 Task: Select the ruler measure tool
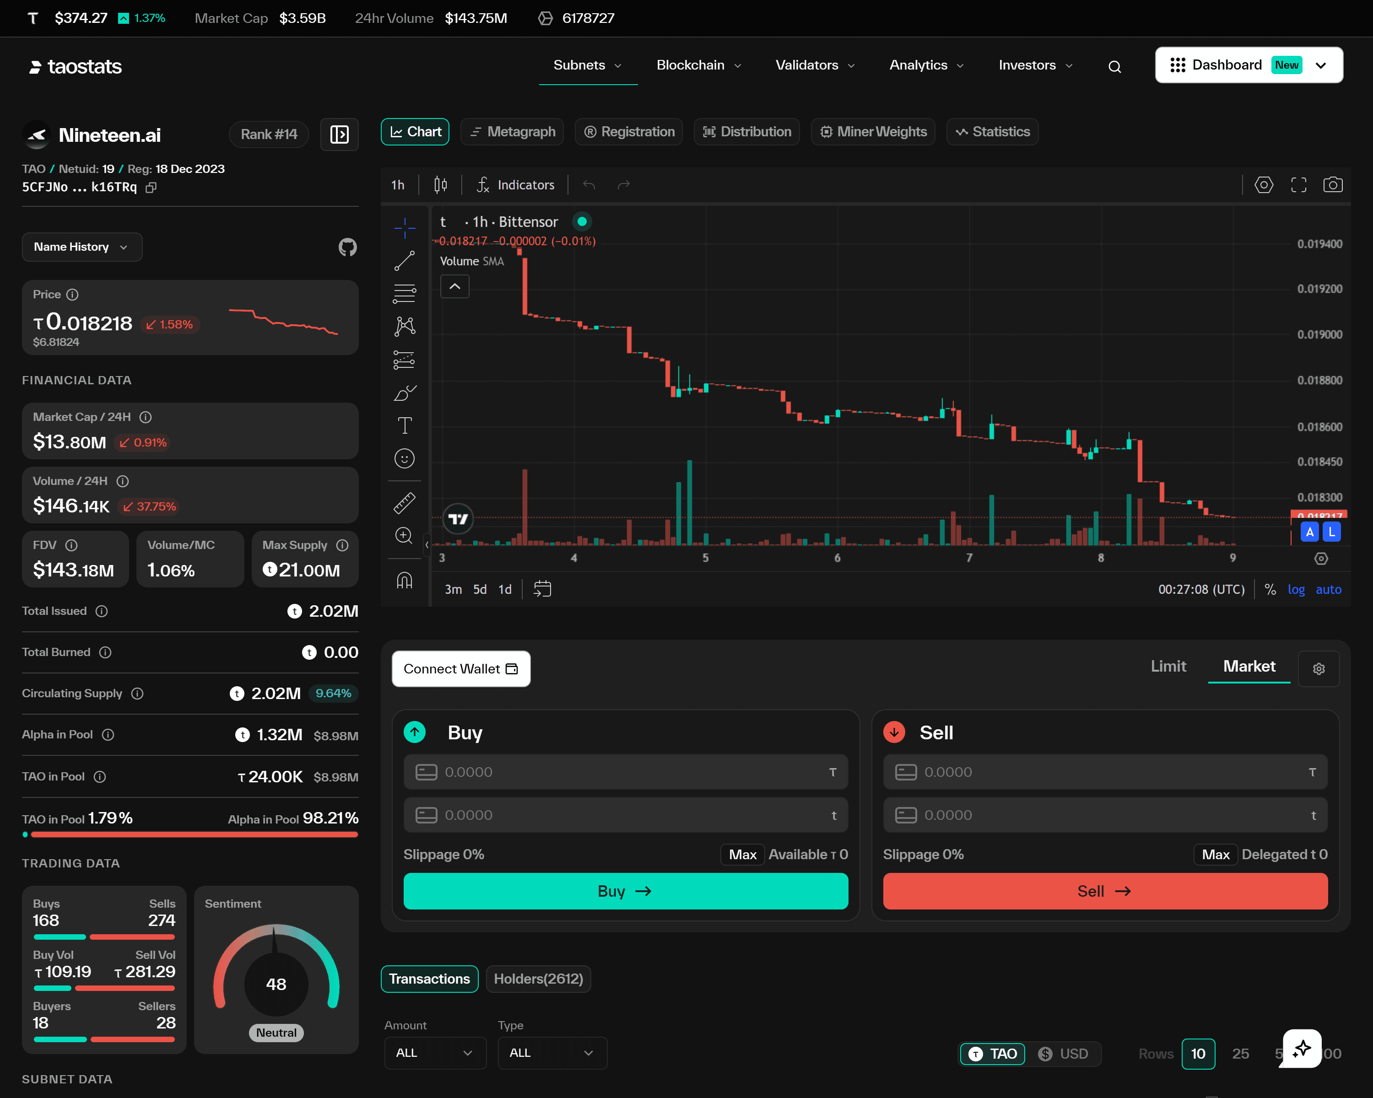405,503
